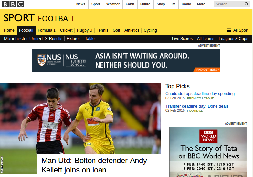Click the green Football tag under Done deals
This screenshot has height=177, width=253.
[195, 111]
